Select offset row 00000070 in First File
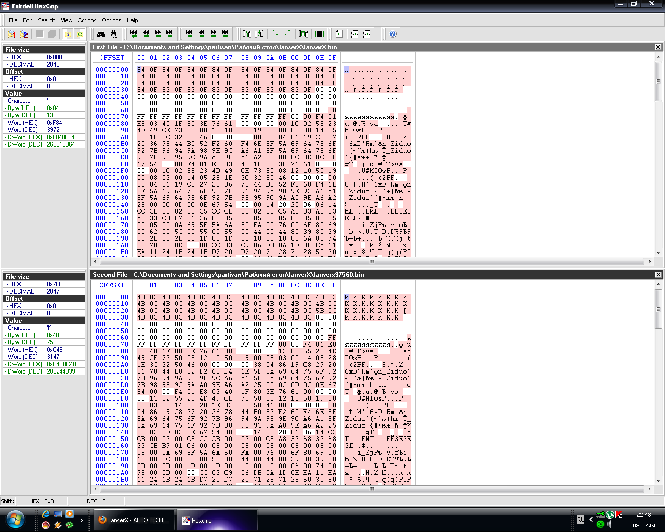The image size is (665, 532). point(112,117)
